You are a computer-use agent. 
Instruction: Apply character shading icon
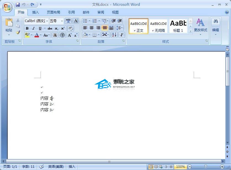coord(55,35)
